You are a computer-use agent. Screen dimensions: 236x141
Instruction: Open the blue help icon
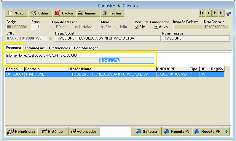(228, 13)
